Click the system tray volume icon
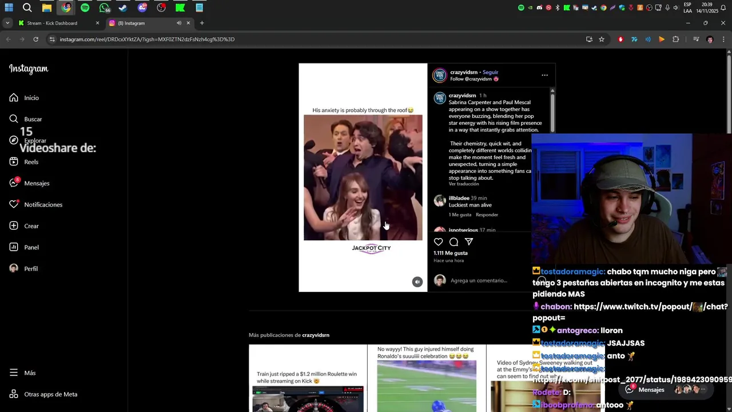Screen dimensions: 732x412 pyautogui.click(x=675, y=7)
